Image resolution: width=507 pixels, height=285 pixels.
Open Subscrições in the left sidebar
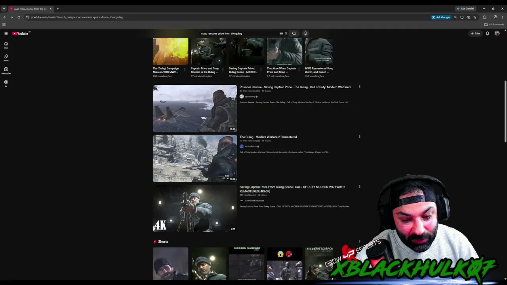[6, 70]
